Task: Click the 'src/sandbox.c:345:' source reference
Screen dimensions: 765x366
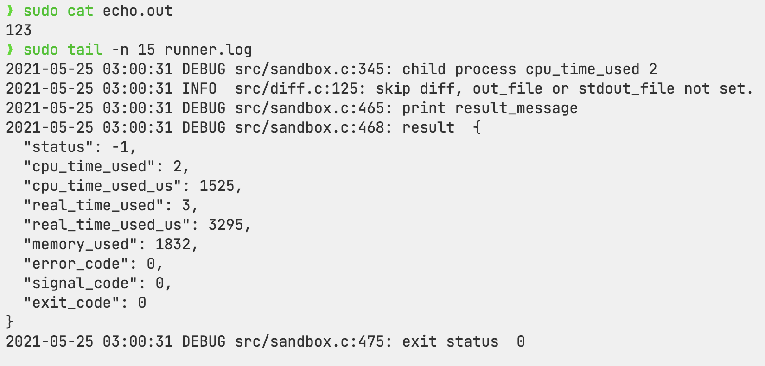Action: point(313,69)
